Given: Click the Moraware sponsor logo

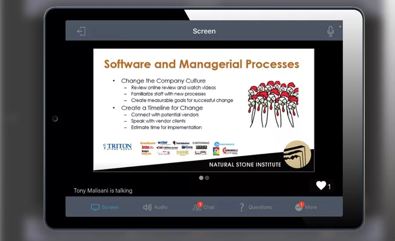Looking at the screenshot, I should (224, 144).
